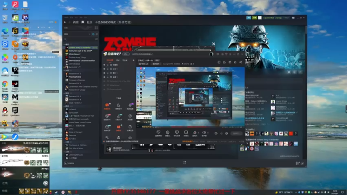Image resolution: width=347 pixels, height=195 pixels.
Task: Collapse the 最近 group in Steam library list
Action: coord(64,45)
